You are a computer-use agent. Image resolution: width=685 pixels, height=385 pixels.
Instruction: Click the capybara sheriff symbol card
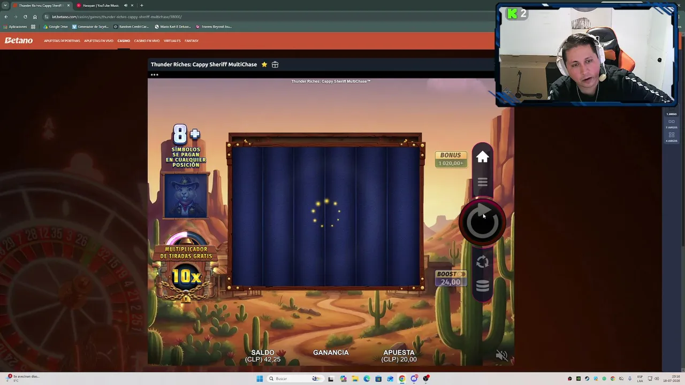pyautogui.click(x=185, y=196)
